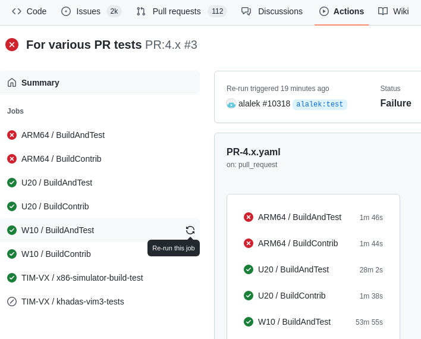Click the failed status icon beside ARM64 / BuildAndTest in Jobs
Image resolution: width=421 pixels, height=339 pixels.
tap(12, 135)
